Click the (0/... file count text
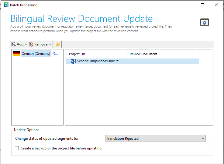The image size is (224, 164). tap(55, 54)
